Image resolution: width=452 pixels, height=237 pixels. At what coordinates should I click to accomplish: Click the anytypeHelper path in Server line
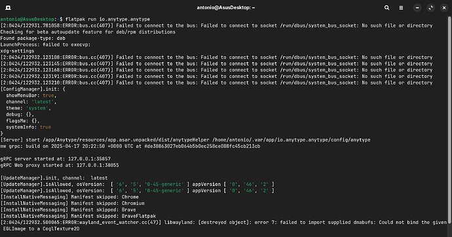click(x=126, y=140)
